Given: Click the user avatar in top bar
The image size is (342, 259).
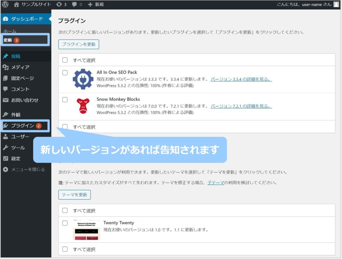Looking at the screenshot, I should tap(336, 4).
